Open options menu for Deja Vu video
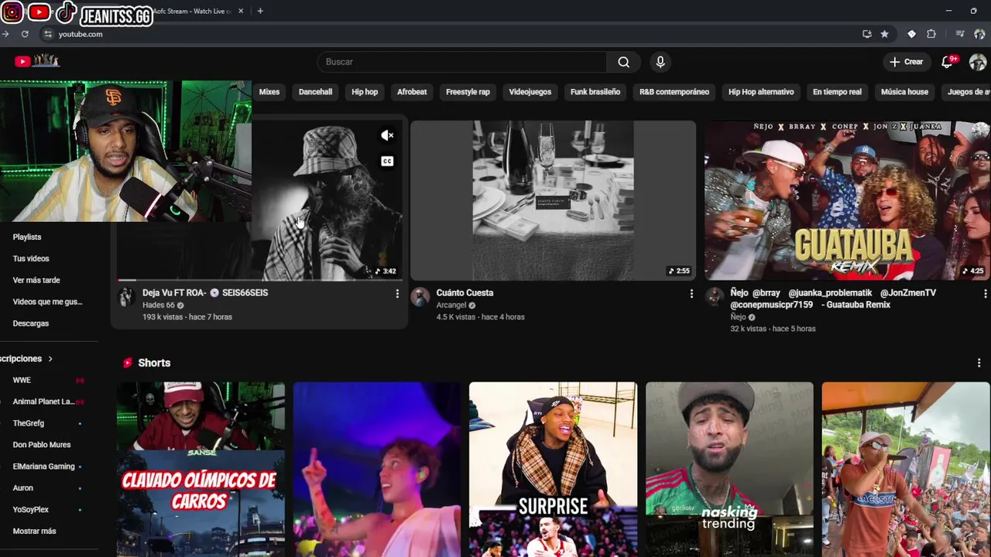 pyautogui.click(x=397, y=294)
